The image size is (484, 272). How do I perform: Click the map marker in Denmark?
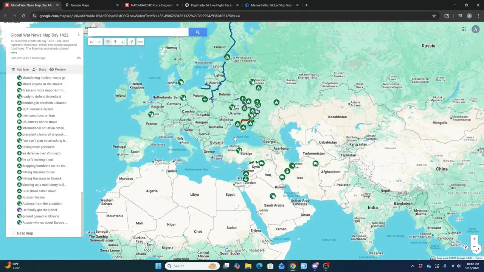[181, 82]
